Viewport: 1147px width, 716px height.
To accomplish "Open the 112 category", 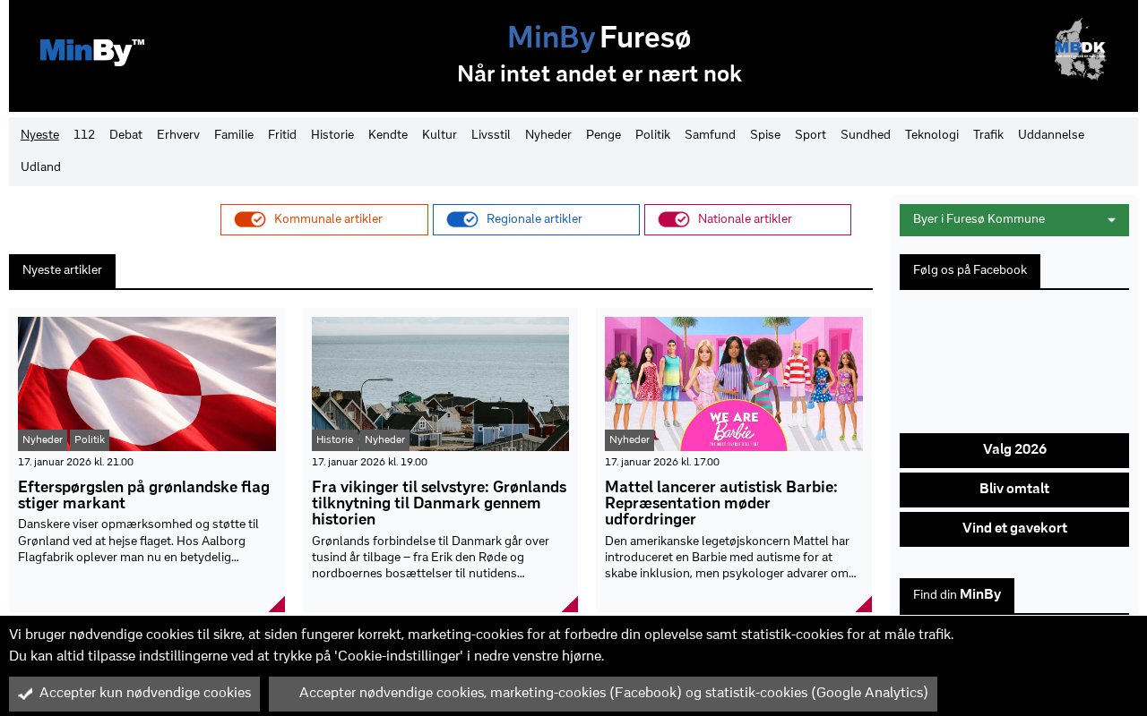I will tap(84, 135).
